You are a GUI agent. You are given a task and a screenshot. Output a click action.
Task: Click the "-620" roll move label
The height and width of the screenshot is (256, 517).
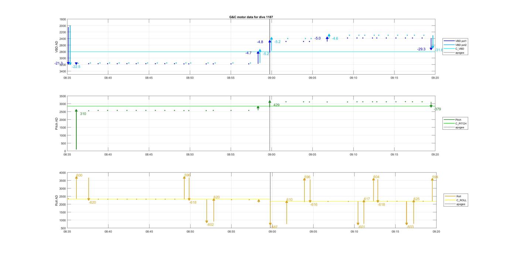click(92, 202)
